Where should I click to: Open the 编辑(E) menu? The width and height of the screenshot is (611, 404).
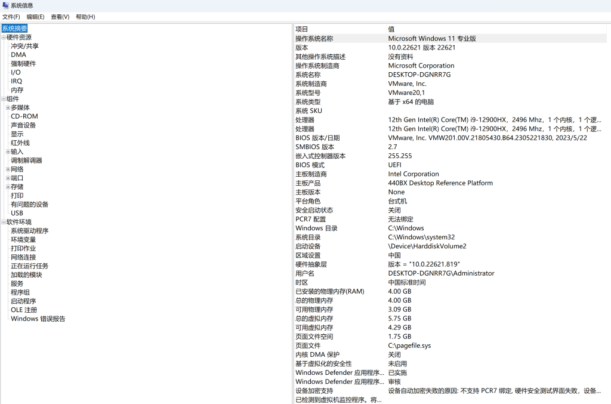coord(35,17)
